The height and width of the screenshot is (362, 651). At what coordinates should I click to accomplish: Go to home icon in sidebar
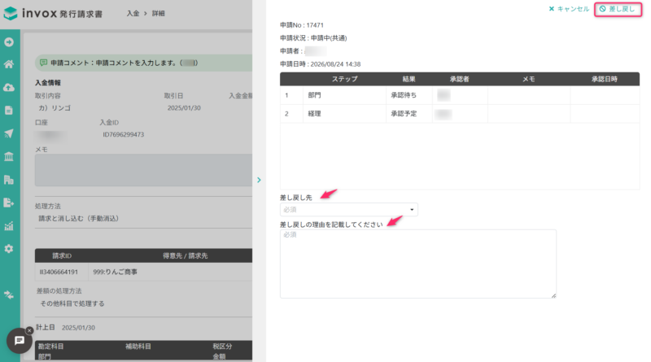[x=9, y=64]
